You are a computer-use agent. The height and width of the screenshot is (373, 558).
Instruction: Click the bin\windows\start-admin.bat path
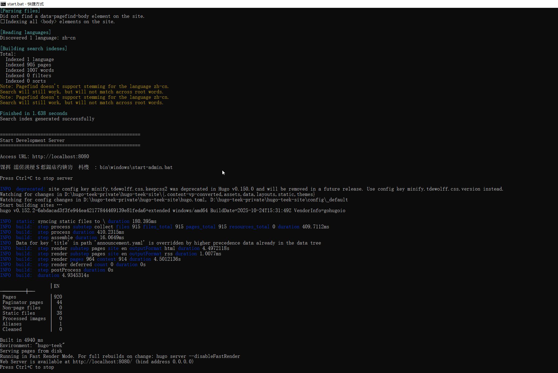click(136, 167)
